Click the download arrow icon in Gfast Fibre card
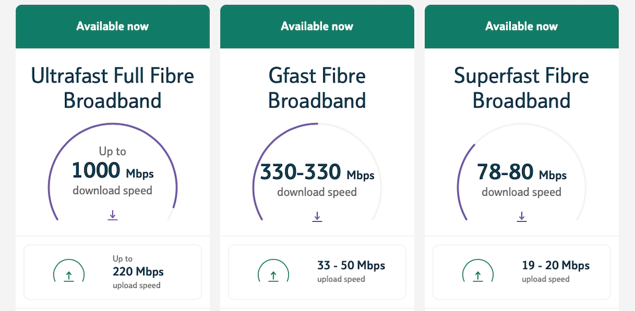Screen dimensions: 635x311 pyautogui.click(x=317, y=216)
